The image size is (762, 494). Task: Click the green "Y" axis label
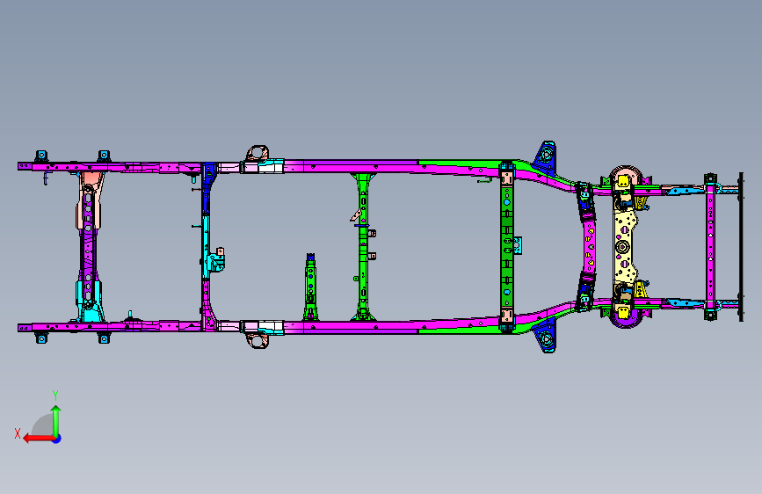pyautogui.click(x=55, y=395)
